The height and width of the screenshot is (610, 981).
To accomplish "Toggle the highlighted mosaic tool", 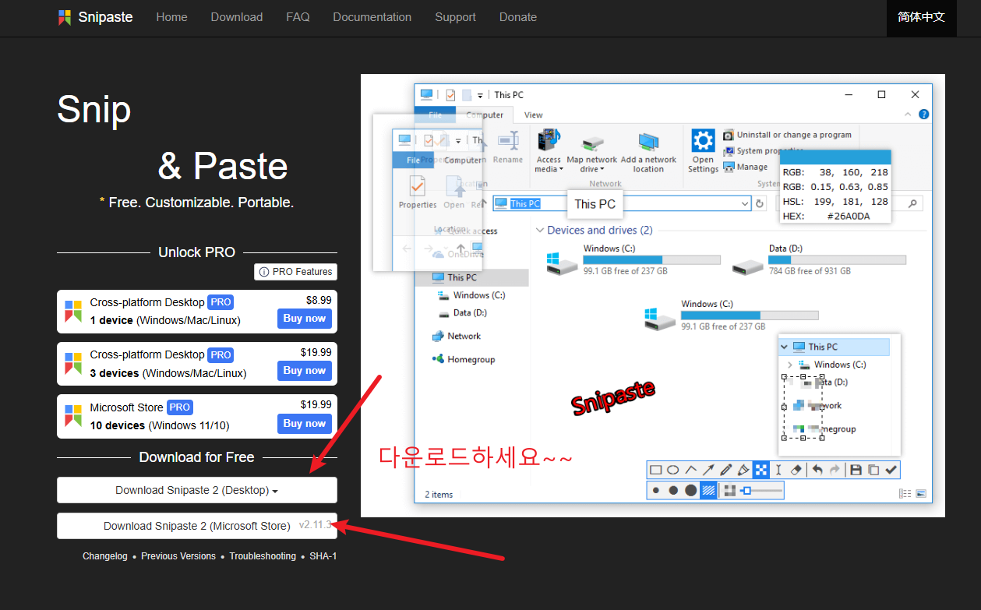I will (761, 470).
